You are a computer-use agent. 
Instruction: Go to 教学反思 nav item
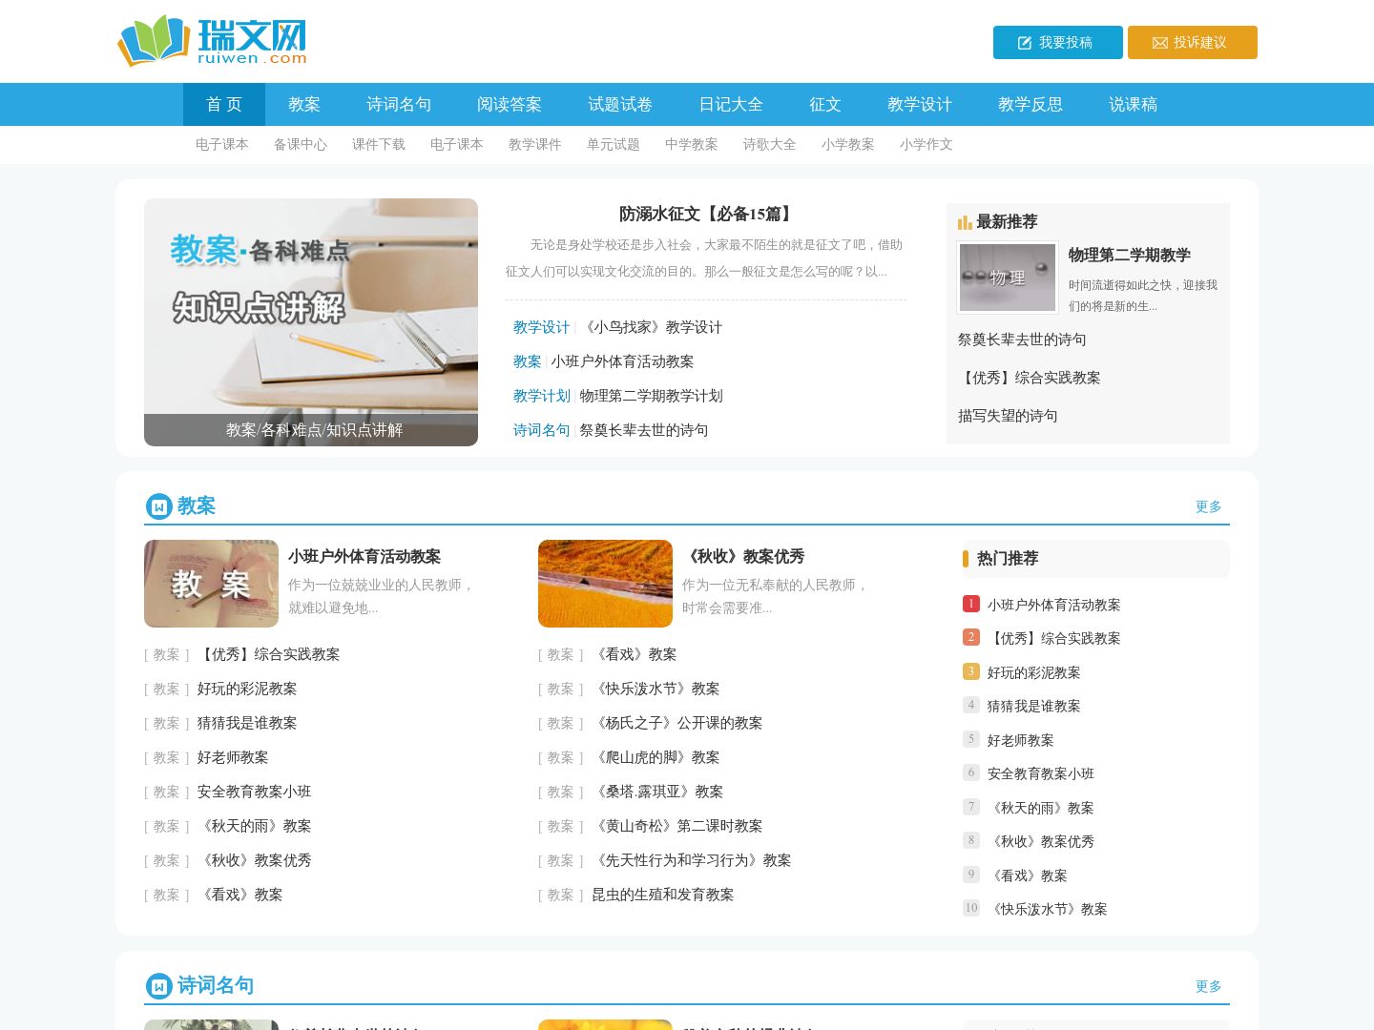(x=1030, y=104)
